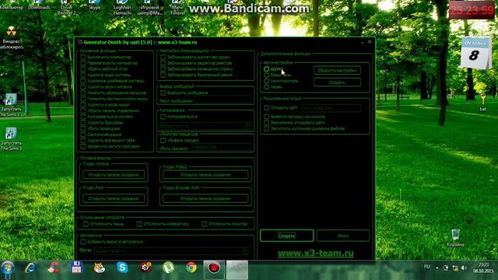The width and height of the screenshot is (498, 280).
Task: Open Trojan.Encoder.RAR creation panel button
Action: [205, 198]
